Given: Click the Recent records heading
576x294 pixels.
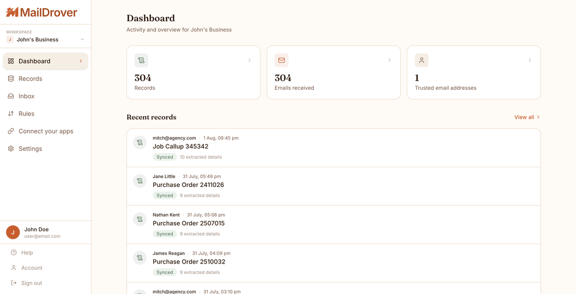Looking at the screenshot, I should click(151, 117).
